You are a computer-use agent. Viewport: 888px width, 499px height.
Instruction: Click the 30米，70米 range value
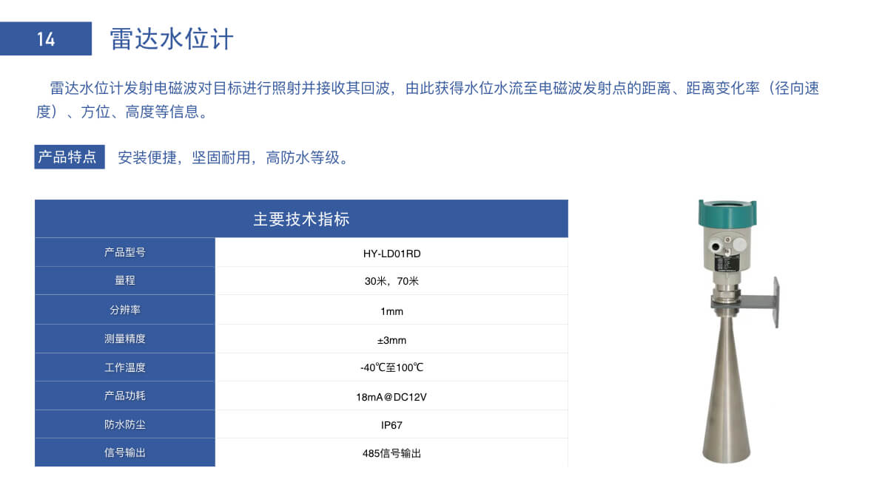(392, 282)
